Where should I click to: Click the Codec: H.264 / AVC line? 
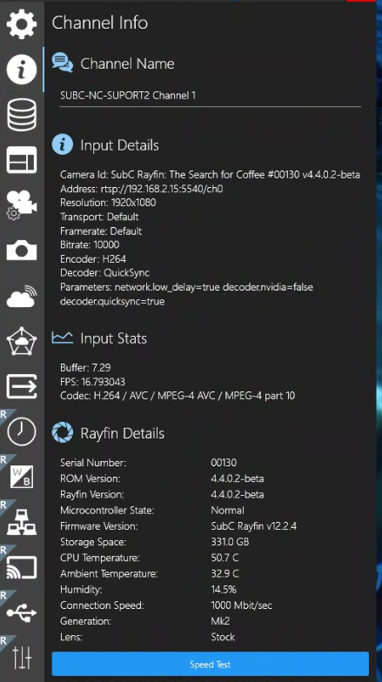pos(178,396)
